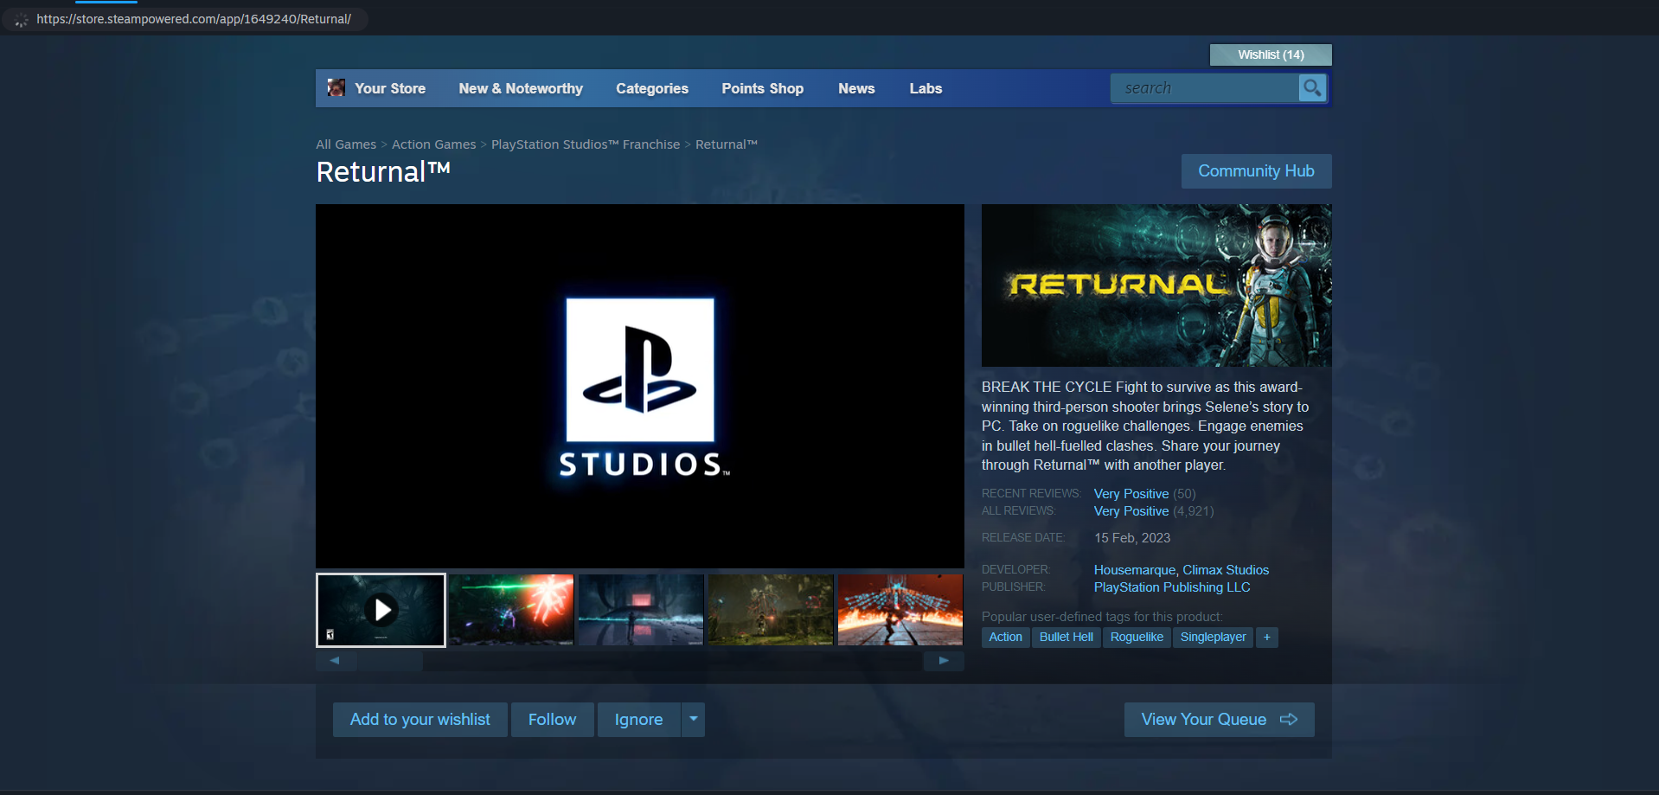This screenshot has height=795, width=1659.
Task: Select the Action tag
Action: [x=1005, y=637]
